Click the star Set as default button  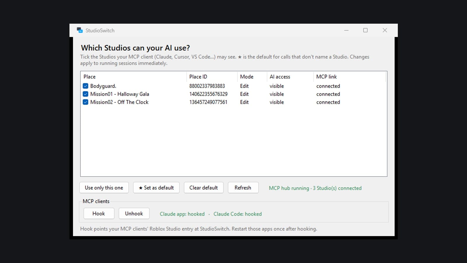(156, 188)
